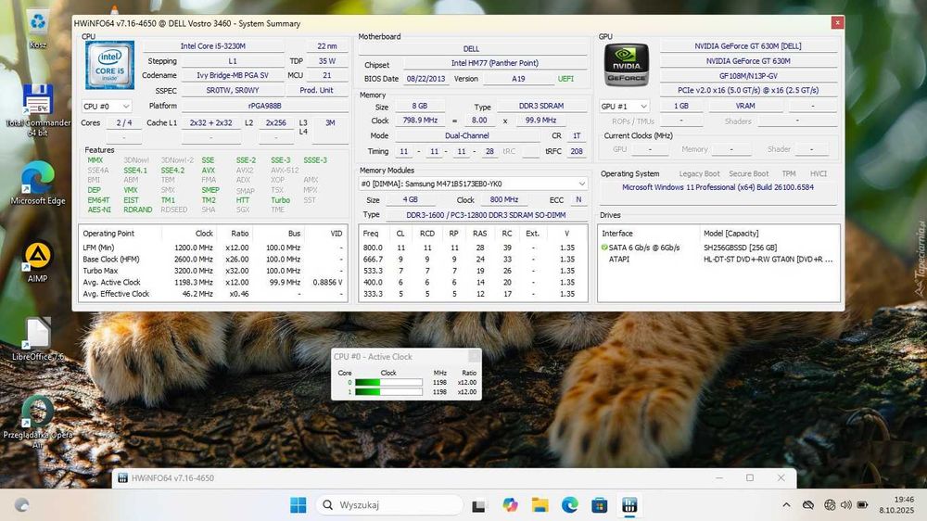Click the core 0 clock bar

pos(388,383)
